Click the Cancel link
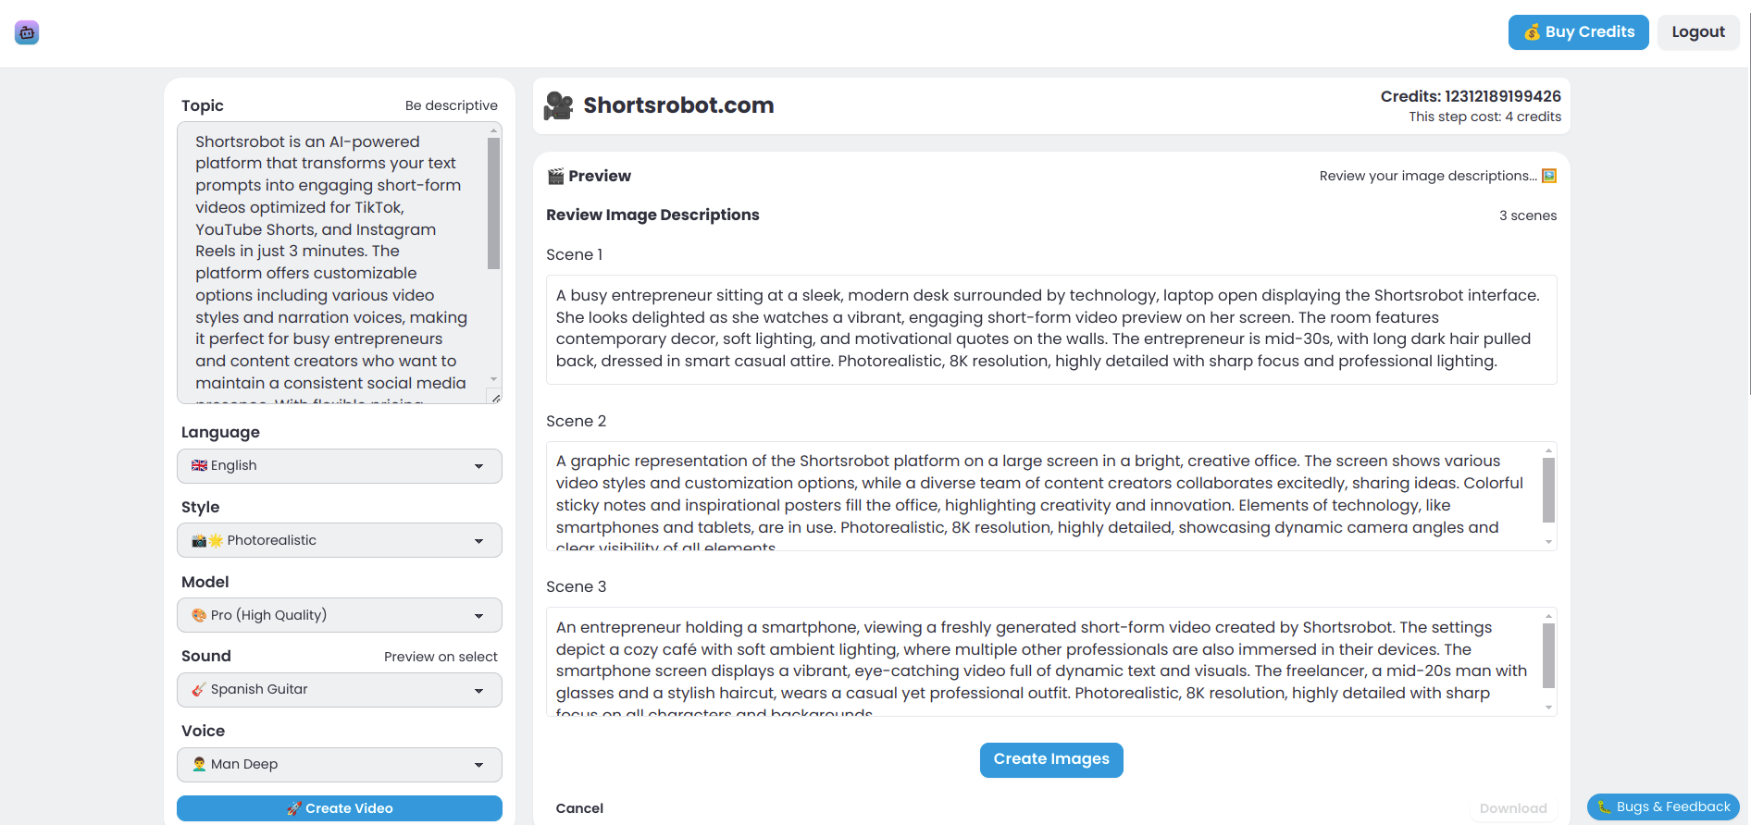This screenshot has height=825, width=1751. coord(579,808)
